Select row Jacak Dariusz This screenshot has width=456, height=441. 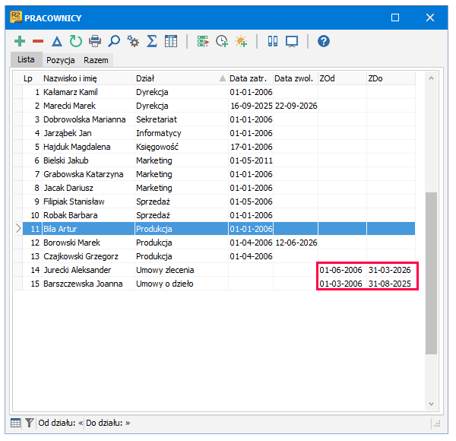214,188
